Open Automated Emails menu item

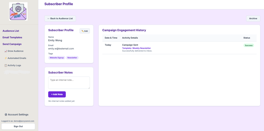15,58
